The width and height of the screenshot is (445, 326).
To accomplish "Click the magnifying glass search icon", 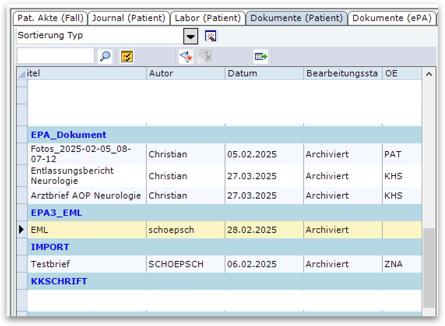I will click(105, 57).
